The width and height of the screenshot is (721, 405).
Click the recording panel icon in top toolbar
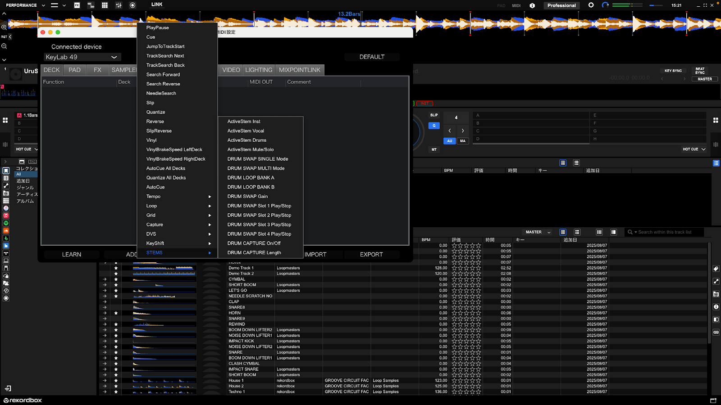point(132,5)
